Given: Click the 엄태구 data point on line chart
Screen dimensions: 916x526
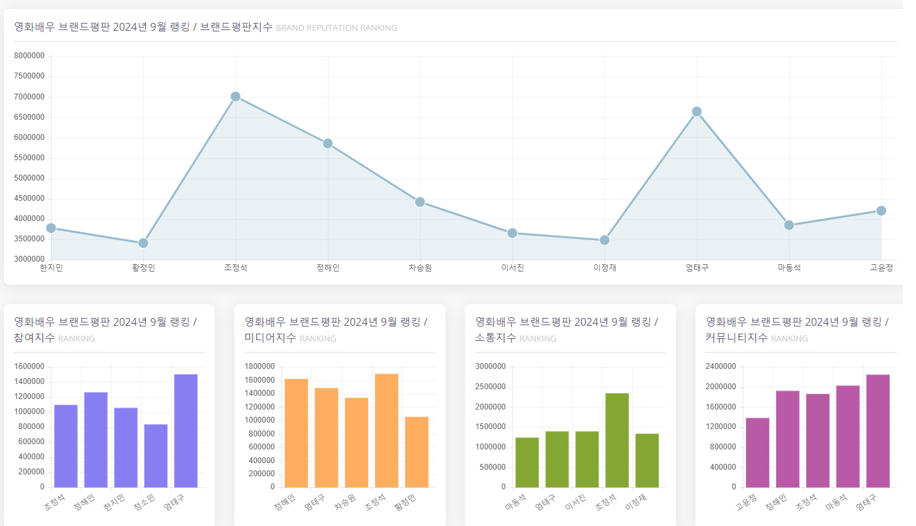Looking at the screenshot, I should pos(697,112).
